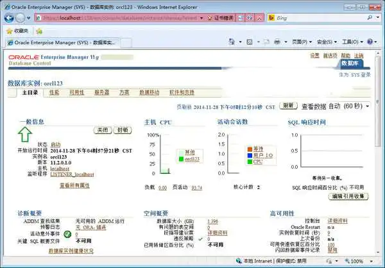Click the localhost address bar field
The image size is (385, 268).
coord(117,18)
